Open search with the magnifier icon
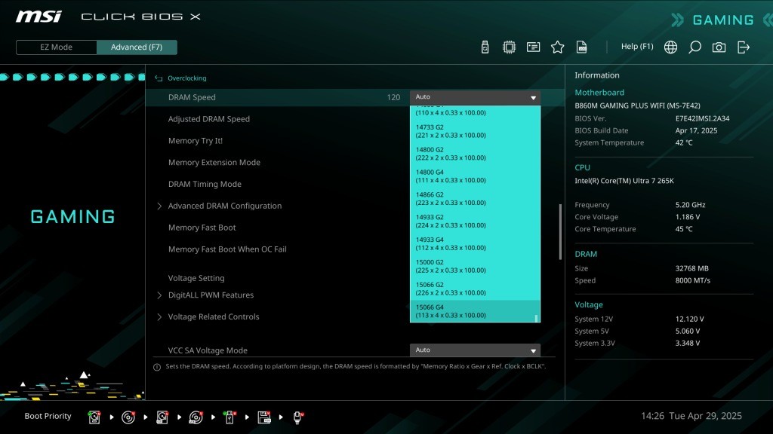 694,47
